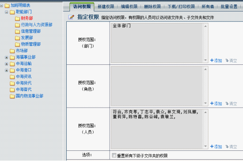Image resolution: width=243 pixels, height=161 pixels.
Task: Click the 部门 box scroll up arrow
Action: [205, 26]
